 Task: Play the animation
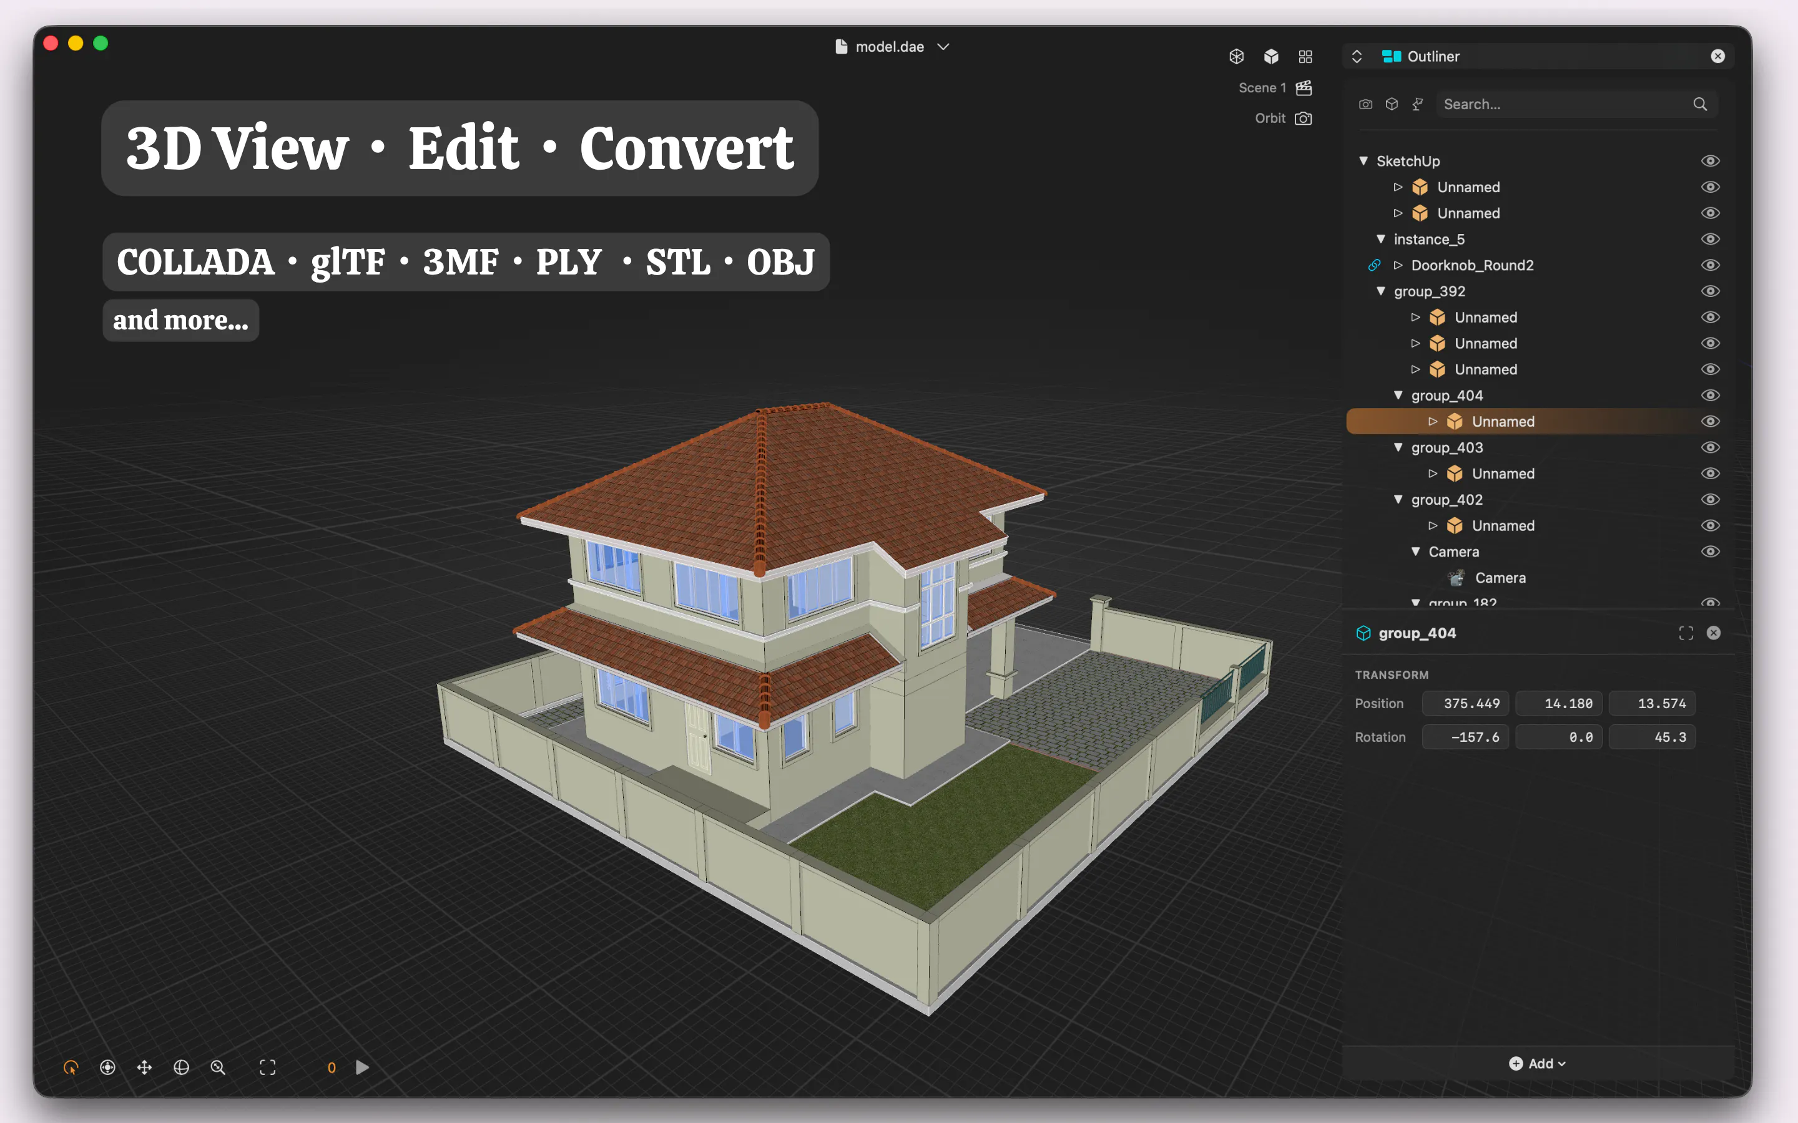point(363,1067)
